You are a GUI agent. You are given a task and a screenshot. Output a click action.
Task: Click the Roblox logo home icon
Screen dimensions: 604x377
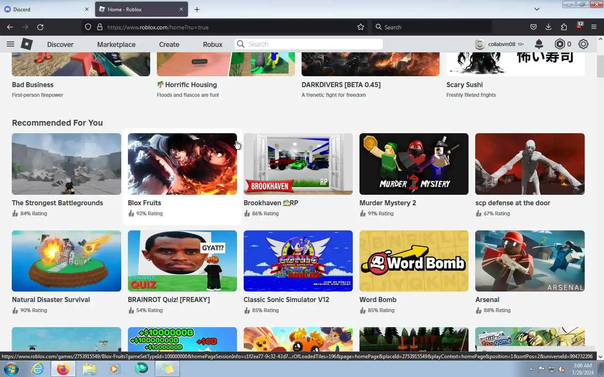27,44
